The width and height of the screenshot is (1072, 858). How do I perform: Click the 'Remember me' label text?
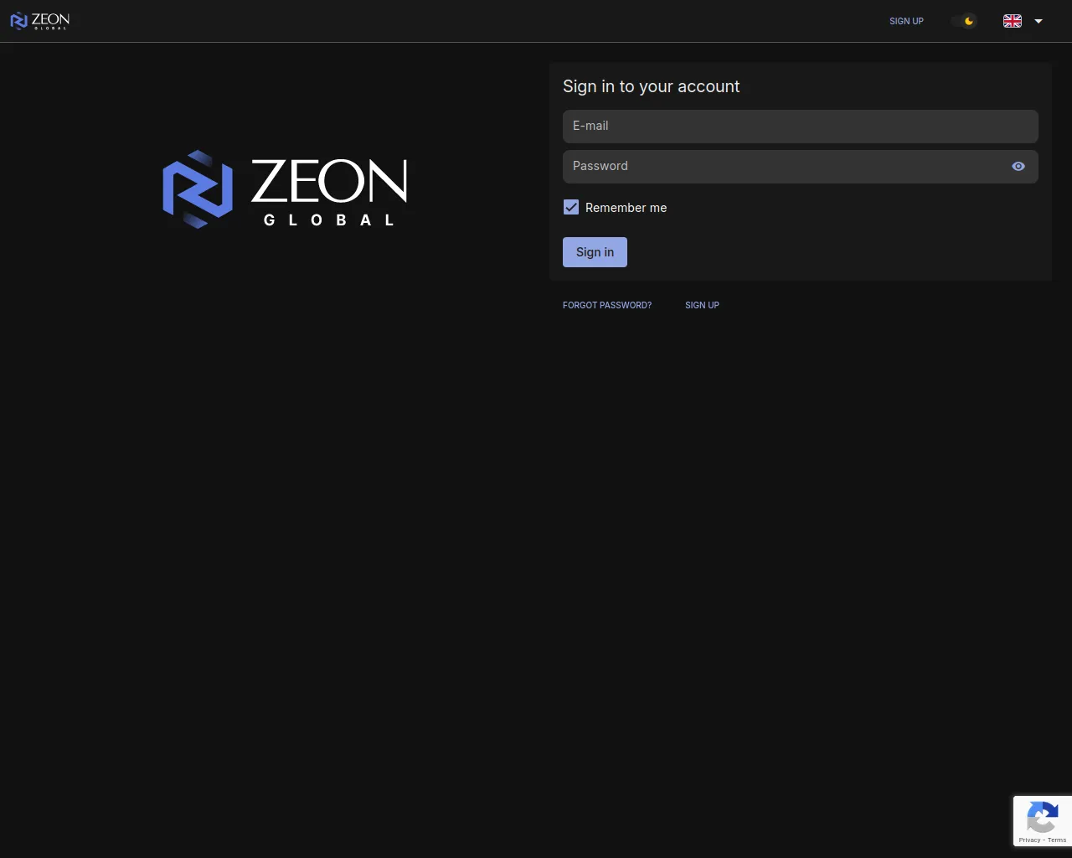click(x=626, y=208)
